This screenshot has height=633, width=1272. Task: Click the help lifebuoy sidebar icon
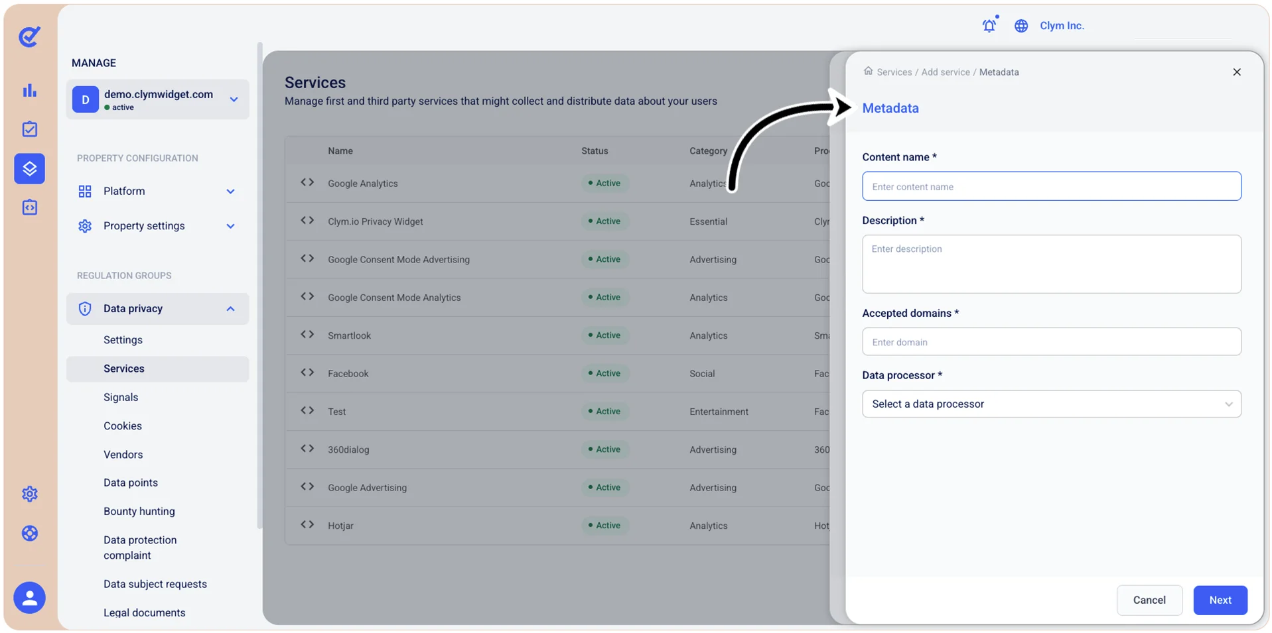29,533
